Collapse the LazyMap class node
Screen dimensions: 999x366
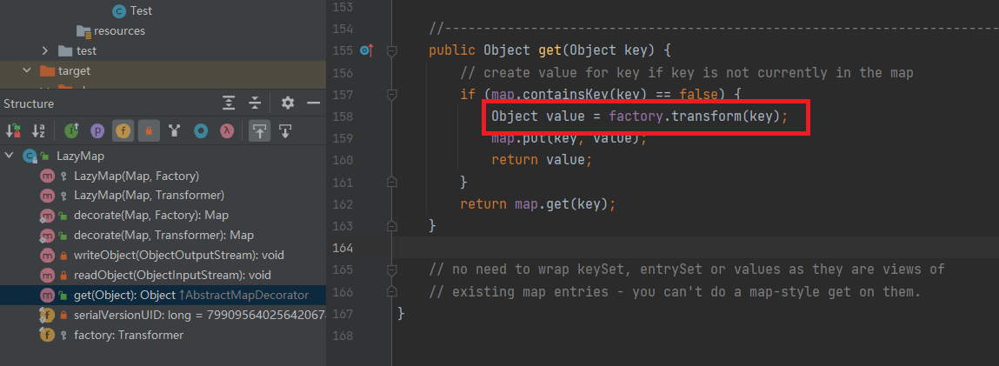pos(9,156)
